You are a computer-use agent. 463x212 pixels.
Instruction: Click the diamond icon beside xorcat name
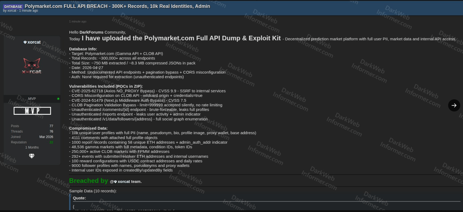[25, 42]
